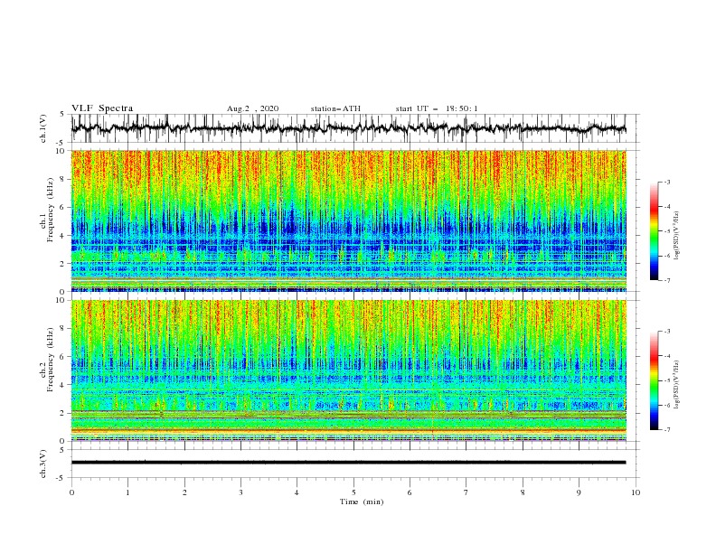Click the upper PSD color scale bar
Viewport: 716px width, 553px height.
point(654,231)
